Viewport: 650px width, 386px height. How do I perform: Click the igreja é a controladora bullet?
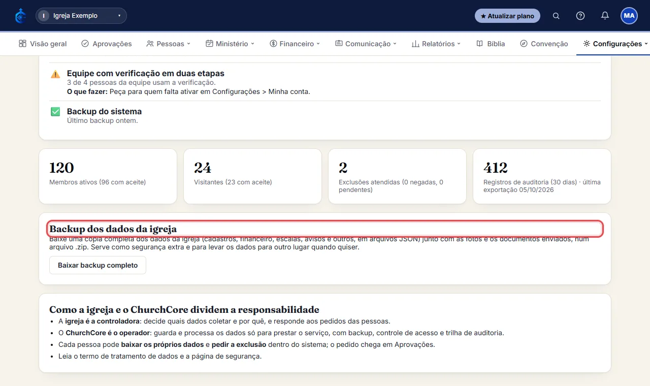[224, 321]
